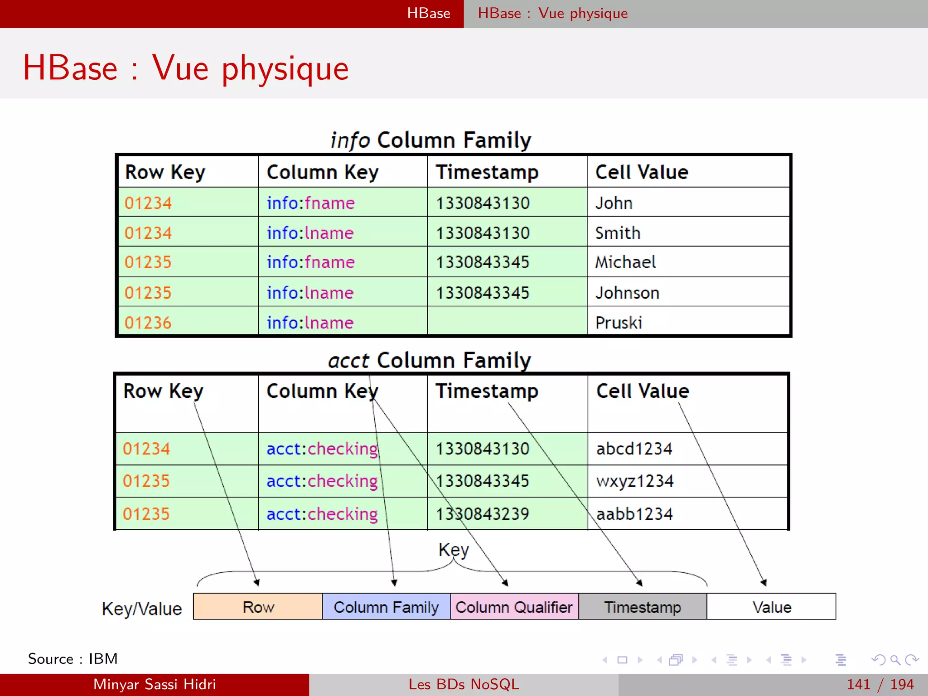
Task: Click the 'Cell Value' header in the acct table
Action: pyautogui.click(x=643, y=391)
